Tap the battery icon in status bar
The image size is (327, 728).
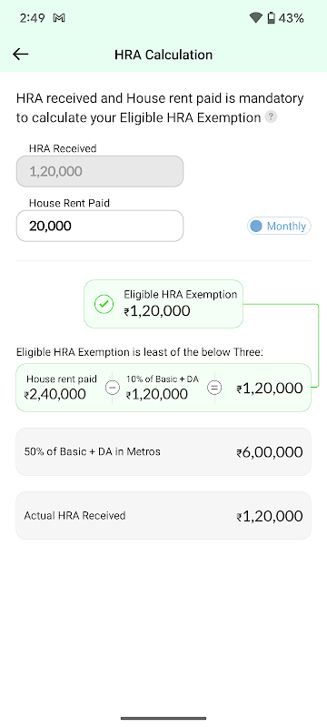click(271, 18)
